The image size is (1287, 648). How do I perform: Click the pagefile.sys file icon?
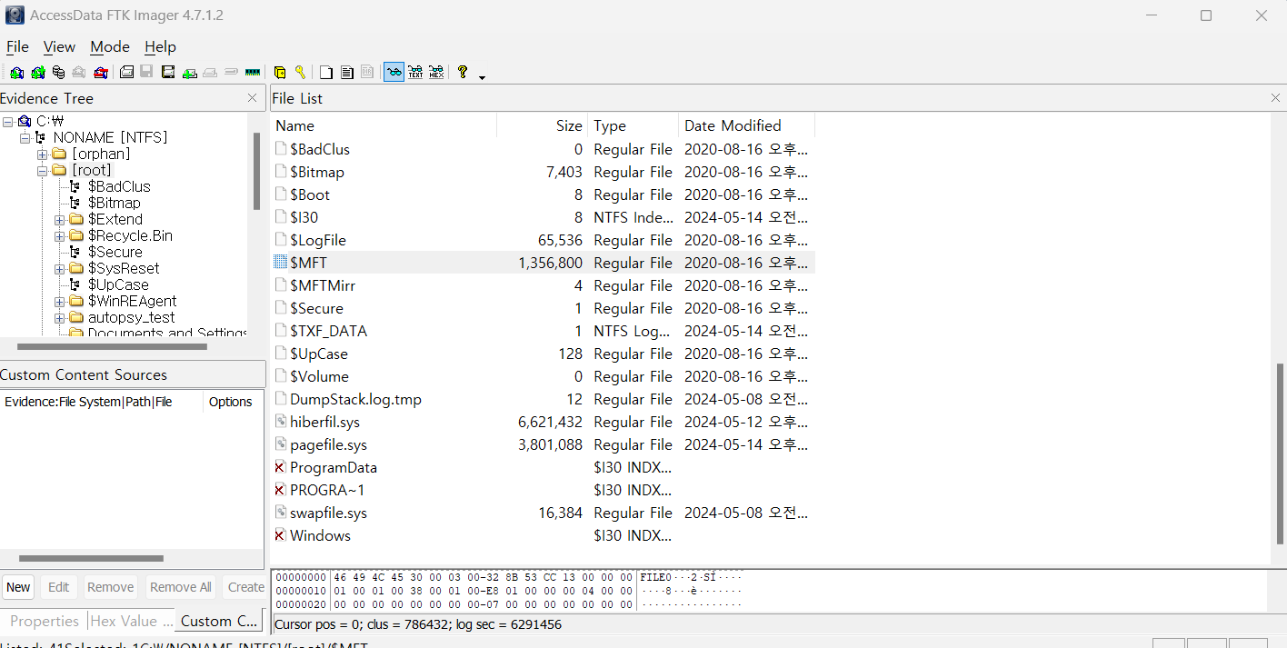281,444
